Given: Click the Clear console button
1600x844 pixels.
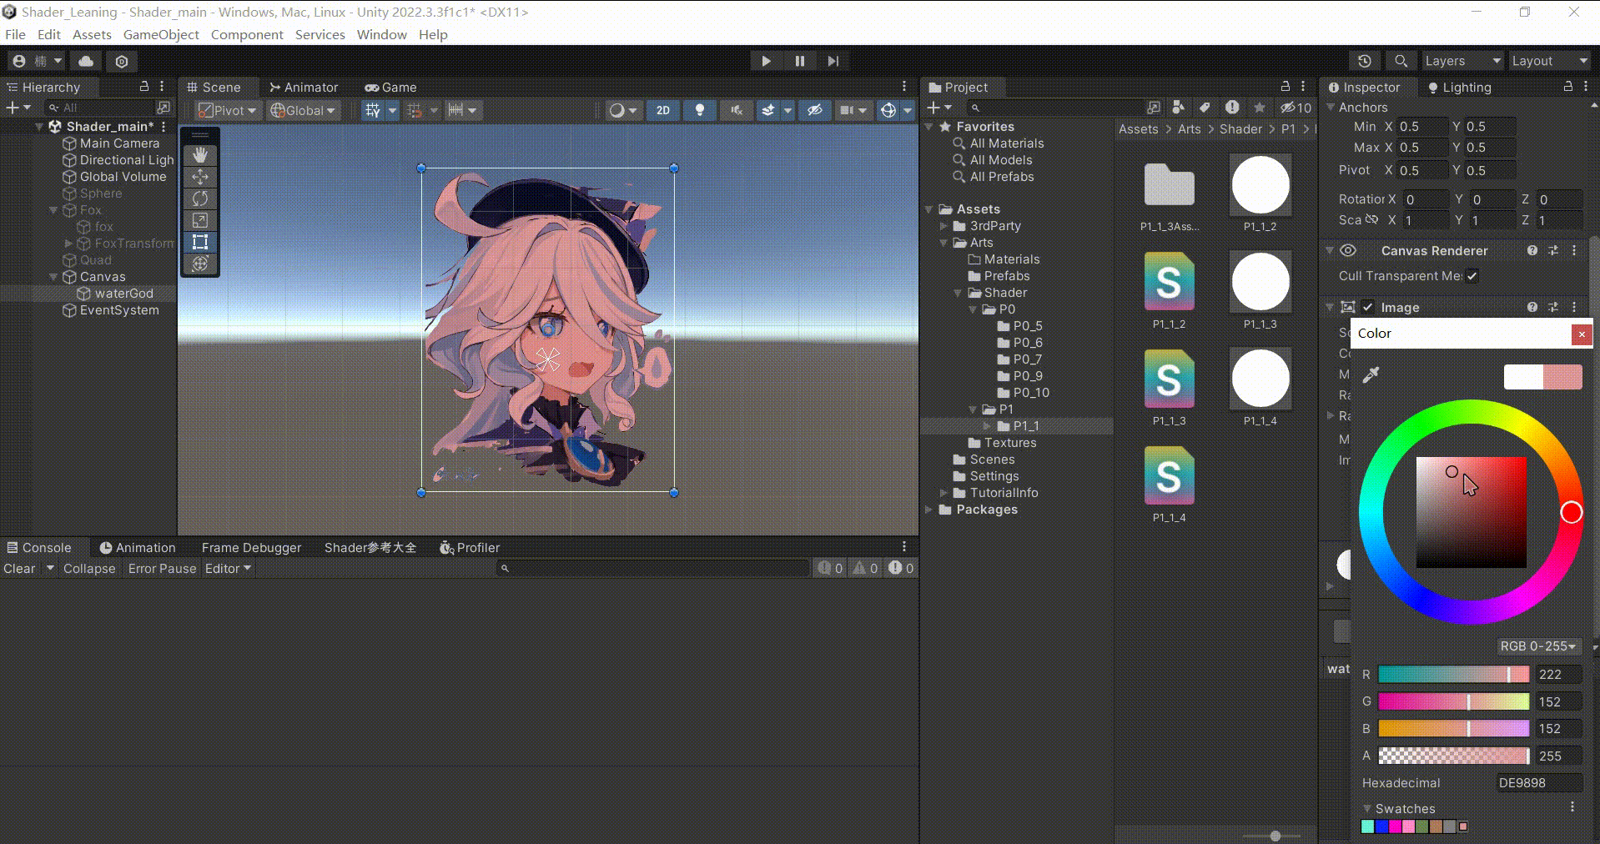Looking at the screenshot, I should [x=19, y=569].
